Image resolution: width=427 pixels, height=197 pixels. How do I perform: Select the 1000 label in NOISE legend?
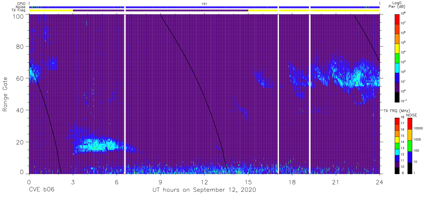(418, 140)
